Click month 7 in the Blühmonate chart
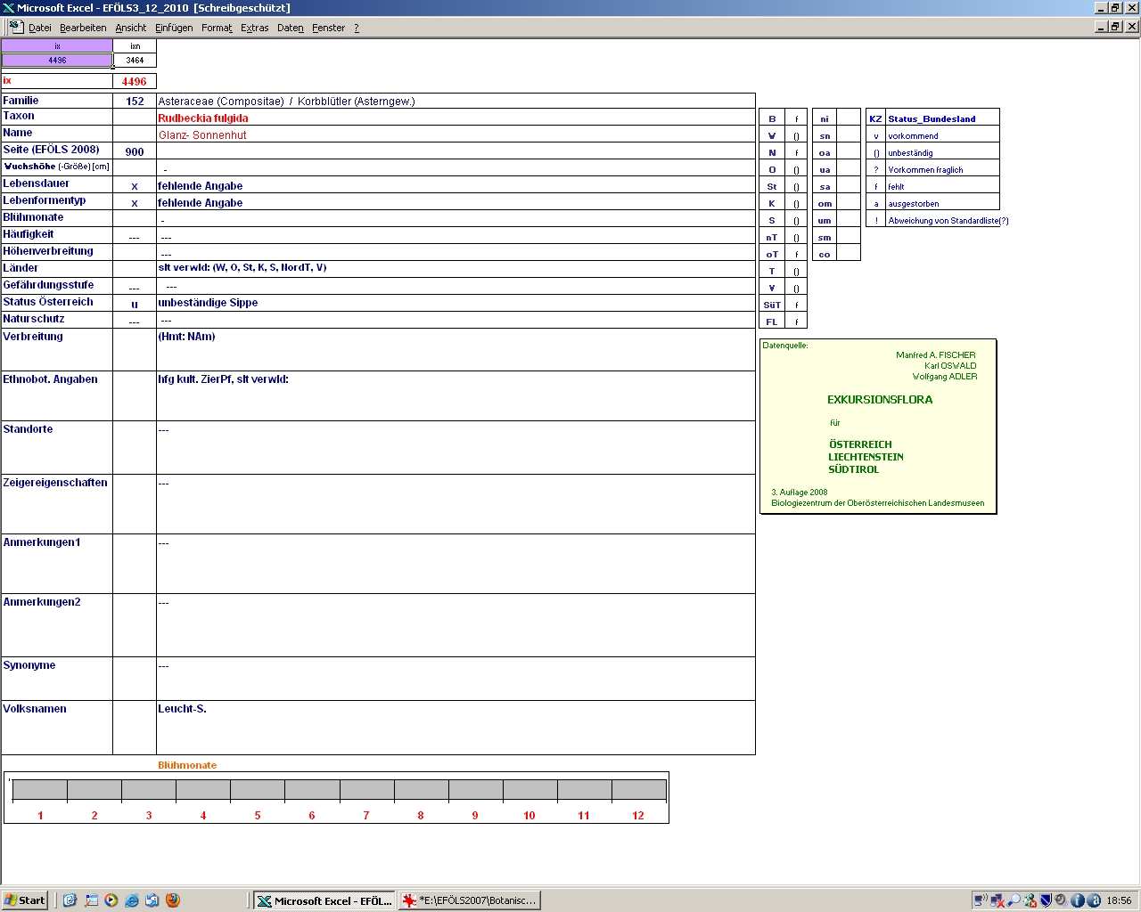The image size is (1141, 912). pos(366,790)
